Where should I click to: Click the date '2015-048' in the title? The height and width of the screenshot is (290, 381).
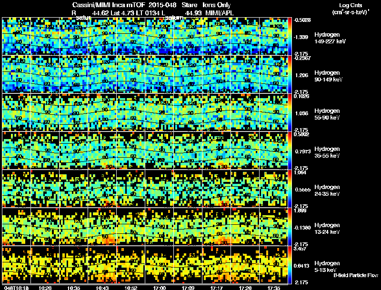[162, 5]
